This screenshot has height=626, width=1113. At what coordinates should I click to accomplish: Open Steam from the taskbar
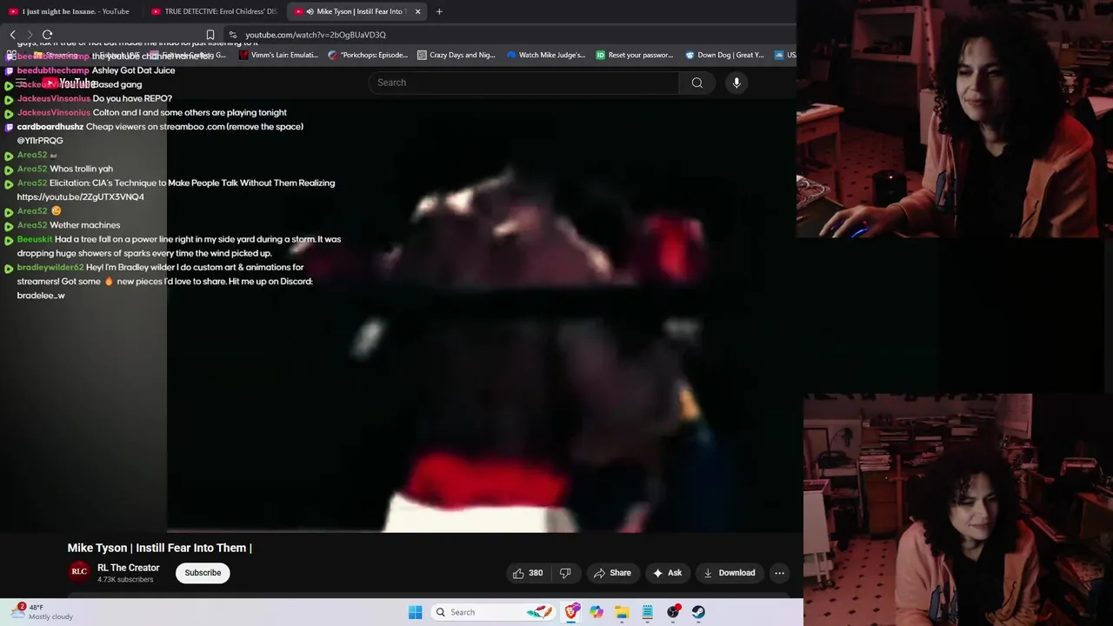coord(698,612)
